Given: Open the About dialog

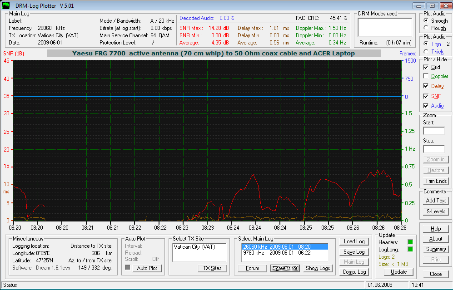Looking at the screenshot, I should pyautogui.click(x=436, y=239).
